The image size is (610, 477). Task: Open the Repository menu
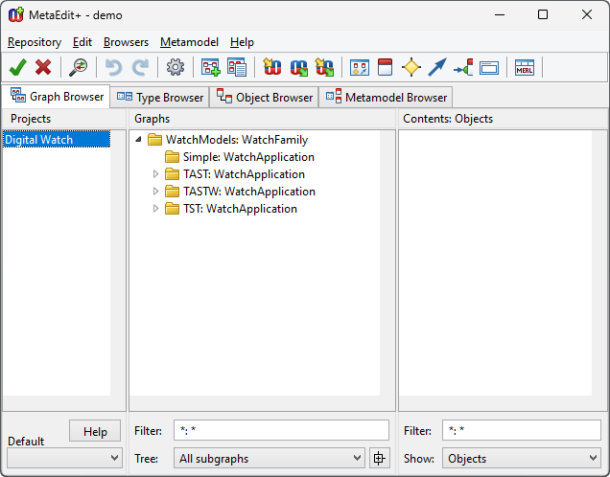click(35, 42)
